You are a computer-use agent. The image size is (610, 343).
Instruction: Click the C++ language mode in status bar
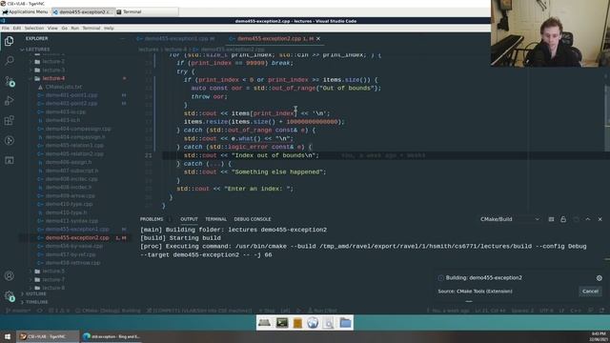point(576,311)
